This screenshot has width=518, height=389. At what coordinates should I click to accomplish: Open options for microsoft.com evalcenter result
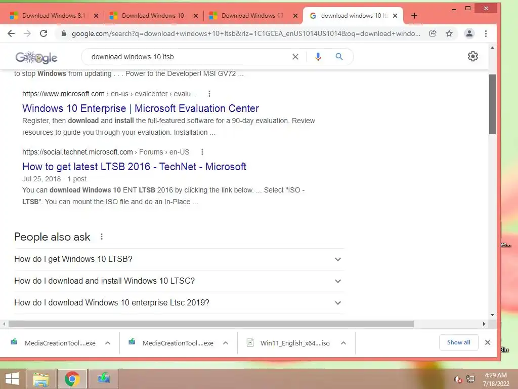[209, 94]
